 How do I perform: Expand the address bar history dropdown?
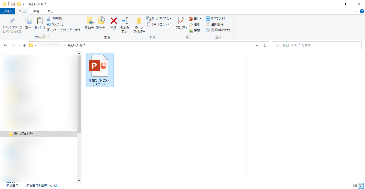[258, 45]
